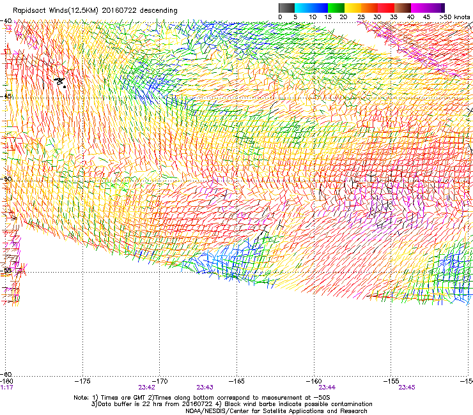Click the red 30-35 knots legend segment
The width and height of the screenshot is (473, 415).
point(386,8)
